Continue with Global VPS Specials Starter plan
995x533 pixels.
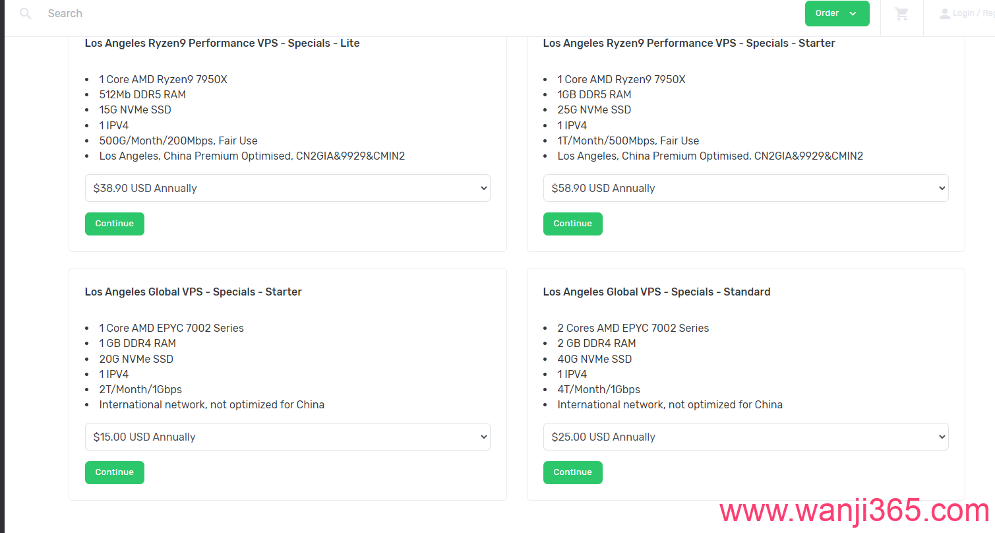(x=115, y=472)
